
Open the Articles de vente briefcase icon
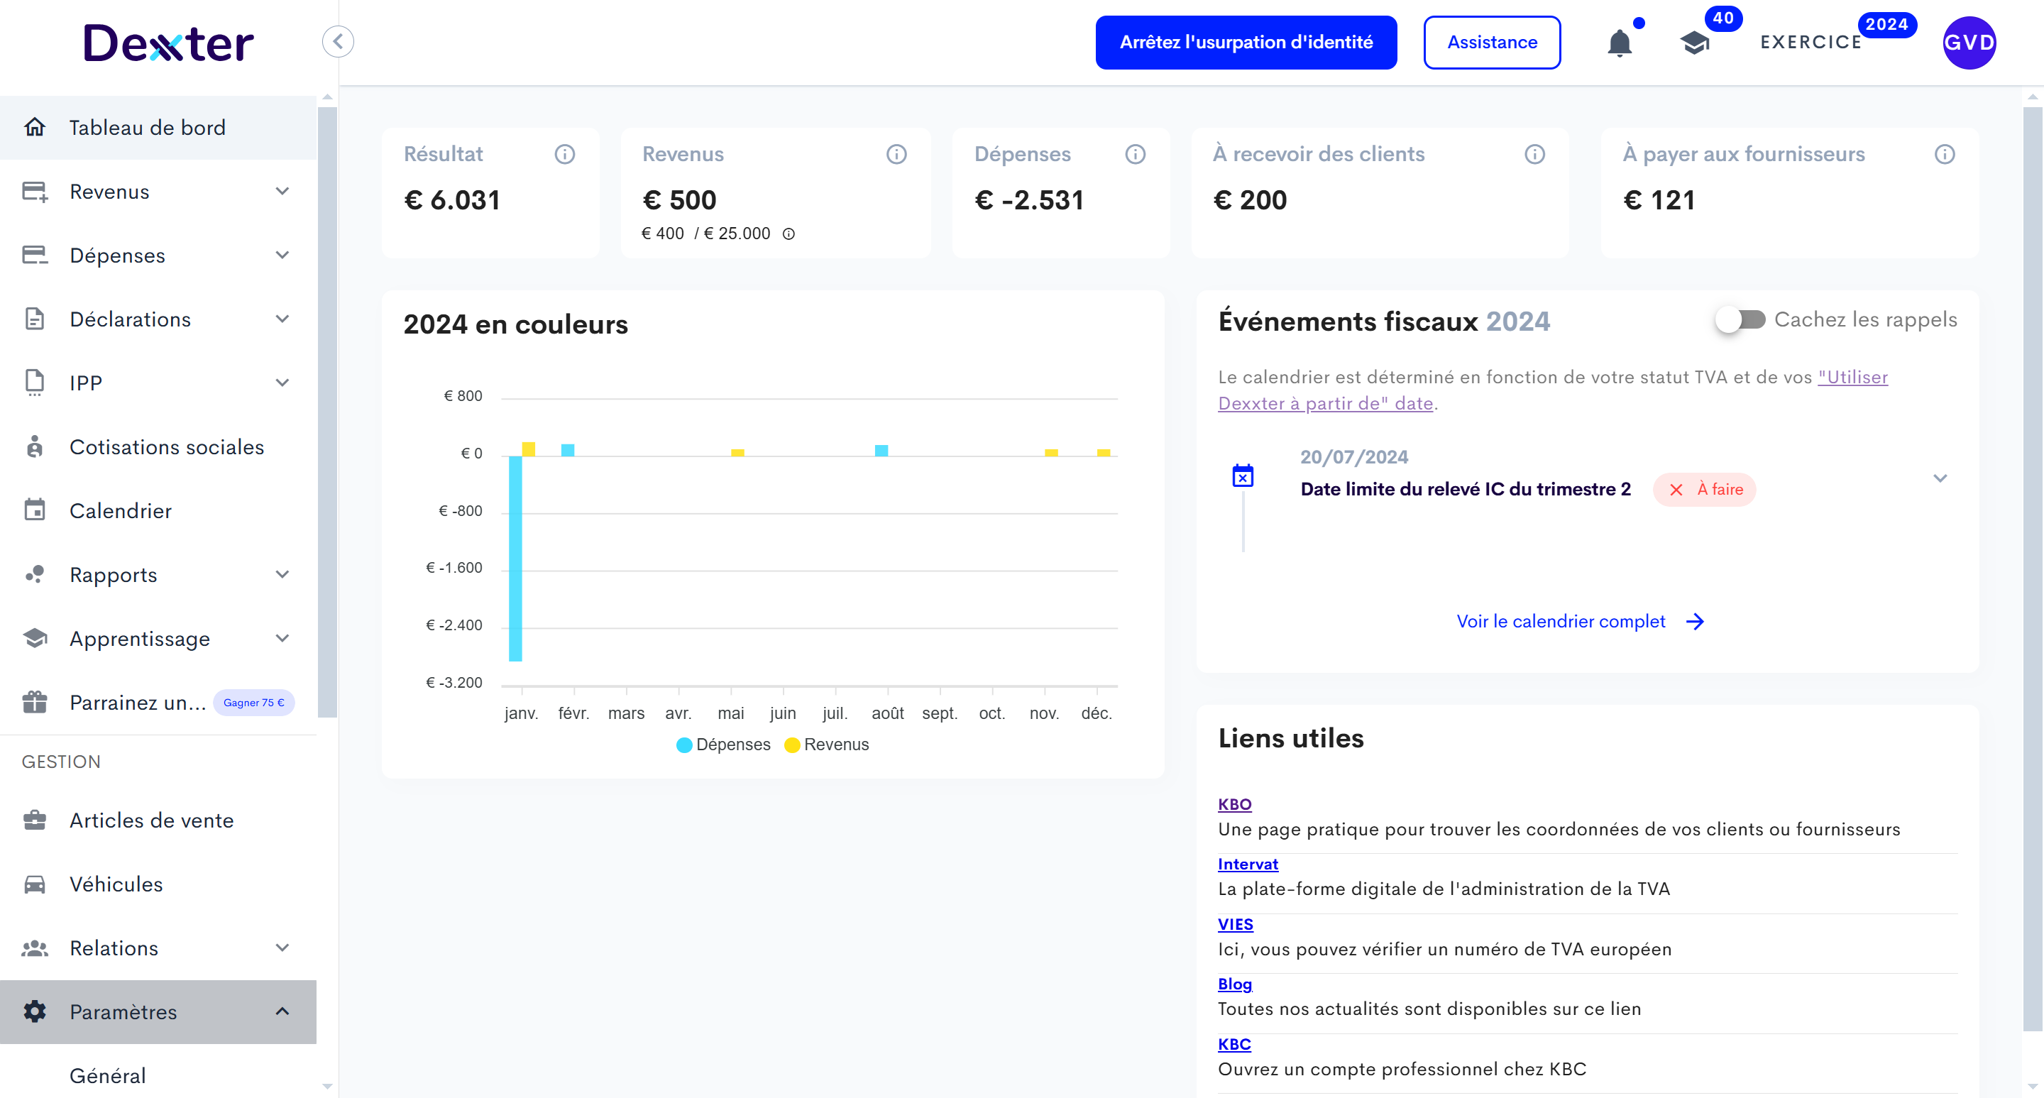[x=35, y=820]
